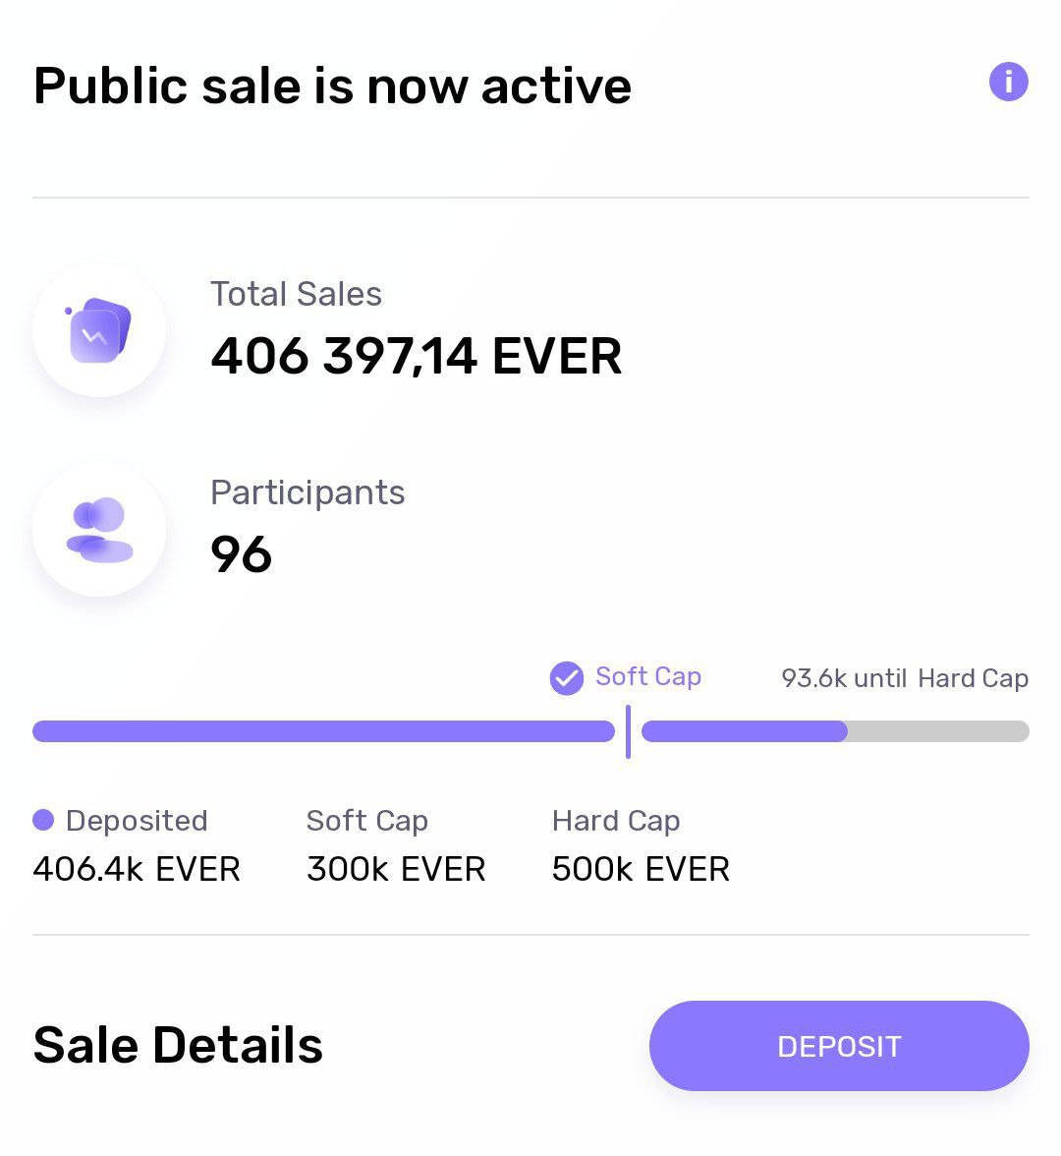Click the Participants count 96
The height and width of the screenshot is (1156, 1061).
241,554
